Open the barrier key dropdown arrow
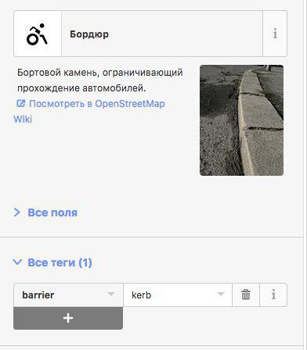 coord(111,295)
